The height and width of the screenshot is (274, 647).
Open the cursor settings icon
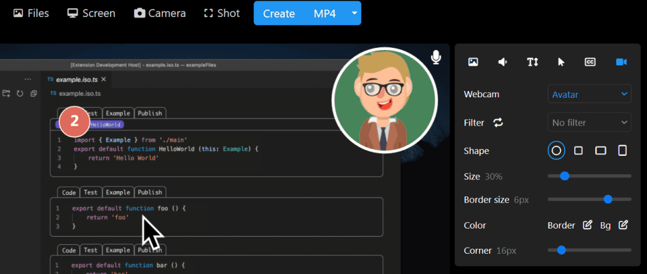561,62
